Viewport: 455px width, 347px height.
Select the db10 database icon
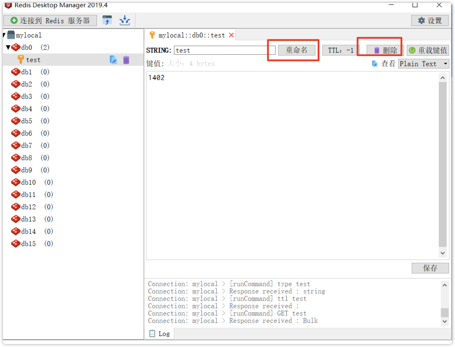(x=16, y=182)
